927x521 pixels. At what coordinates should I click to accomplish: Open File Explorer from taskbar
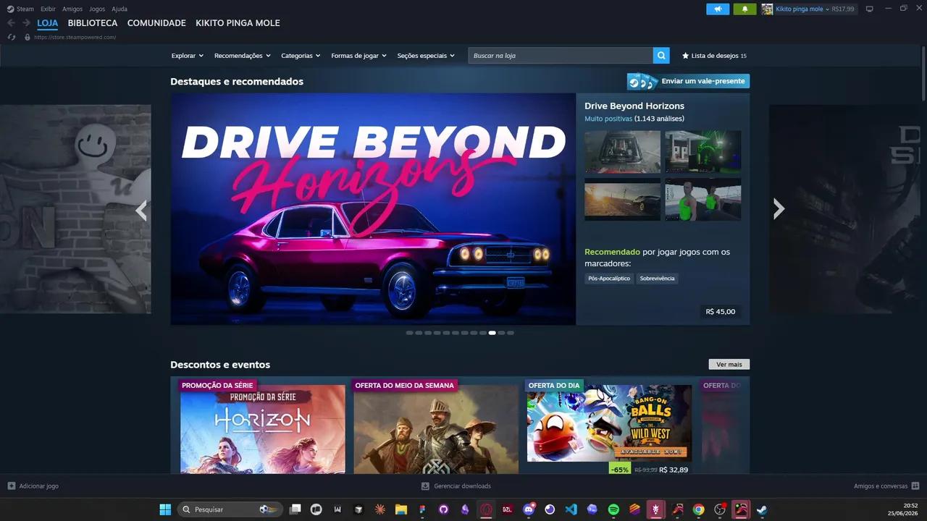[x=401, y=509]
